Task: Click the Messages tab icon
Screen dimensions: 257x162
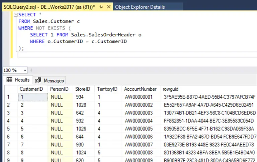Action: coord(38,80)
